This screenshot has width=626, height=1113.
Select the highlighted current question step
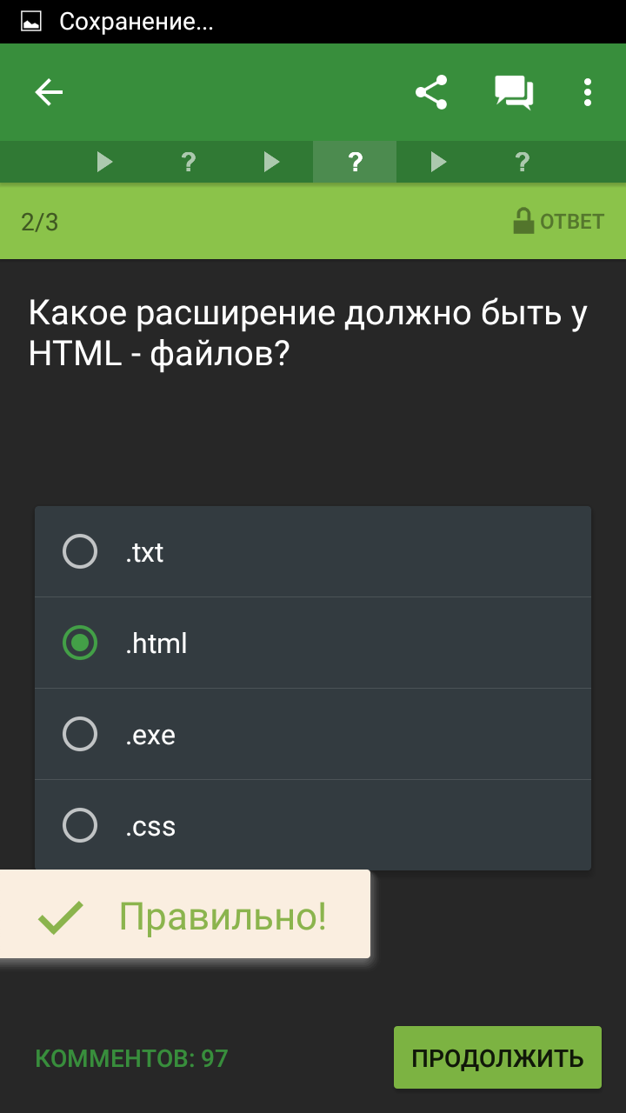(x=355, y=162)
